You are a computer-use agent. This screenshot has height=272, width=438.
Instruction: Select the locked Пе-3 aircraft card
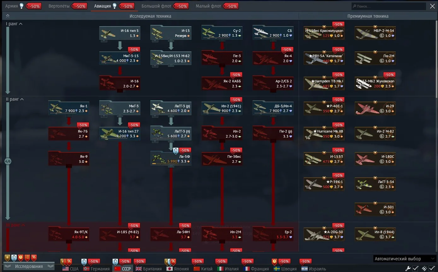[222, 58]
